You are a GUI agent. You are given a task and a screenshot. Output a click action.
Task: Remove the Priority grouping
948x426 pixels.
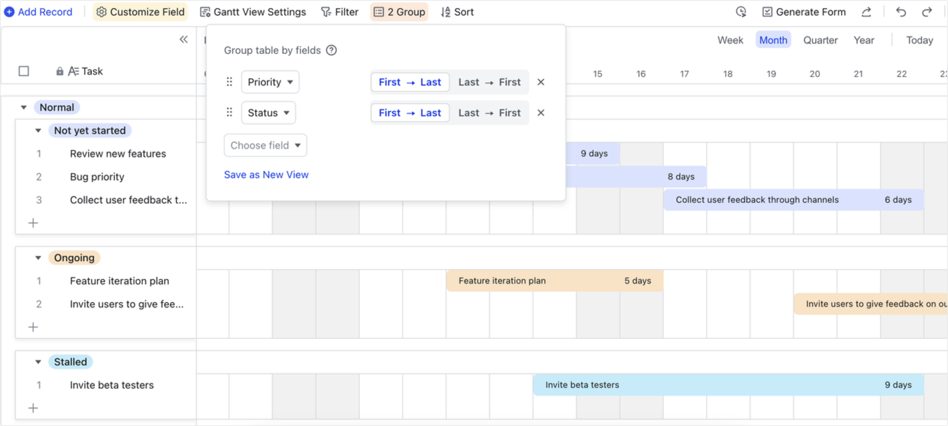pos(541,82)
